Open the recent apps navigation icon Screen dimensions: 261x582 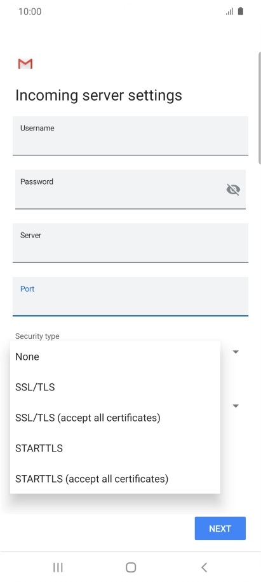(58, 567)
